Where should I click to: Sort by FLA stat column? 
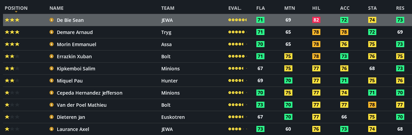pyautogui.click(x=260, y=8)
